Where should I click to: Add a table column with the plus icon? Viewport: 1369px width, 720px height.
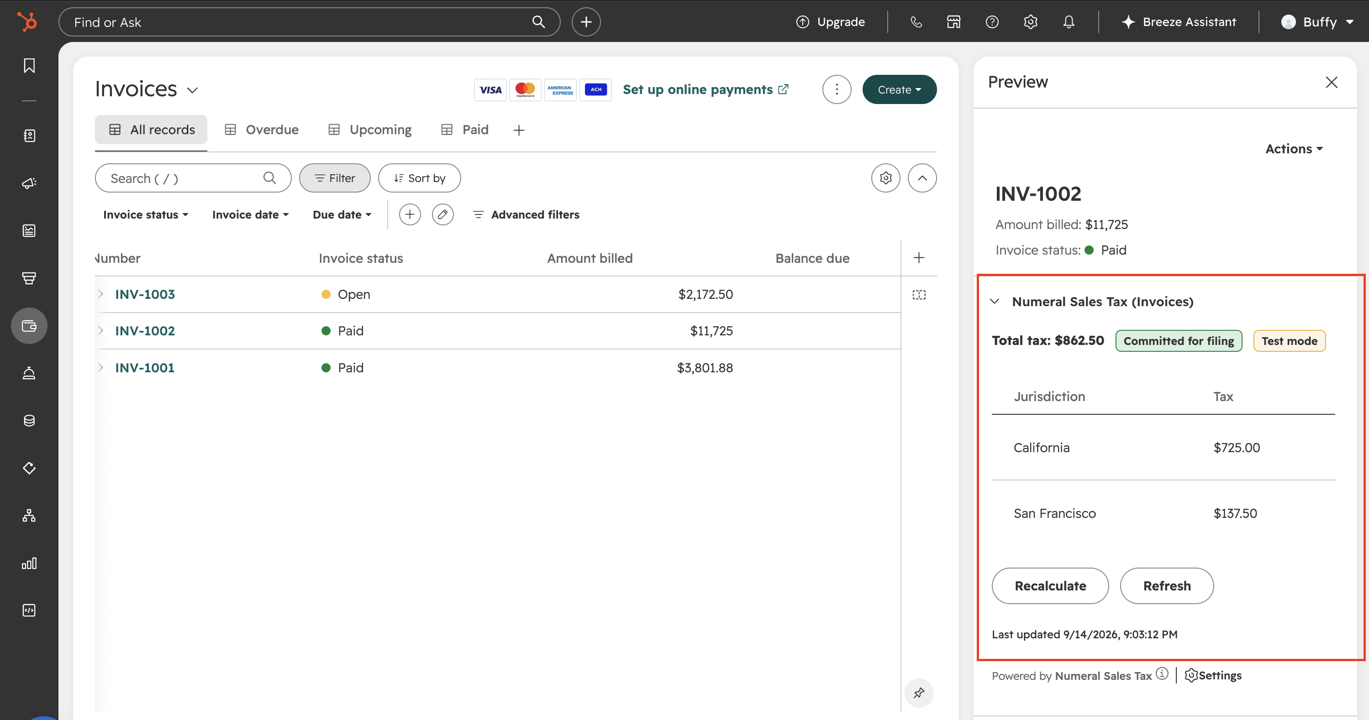click(919, 258)
